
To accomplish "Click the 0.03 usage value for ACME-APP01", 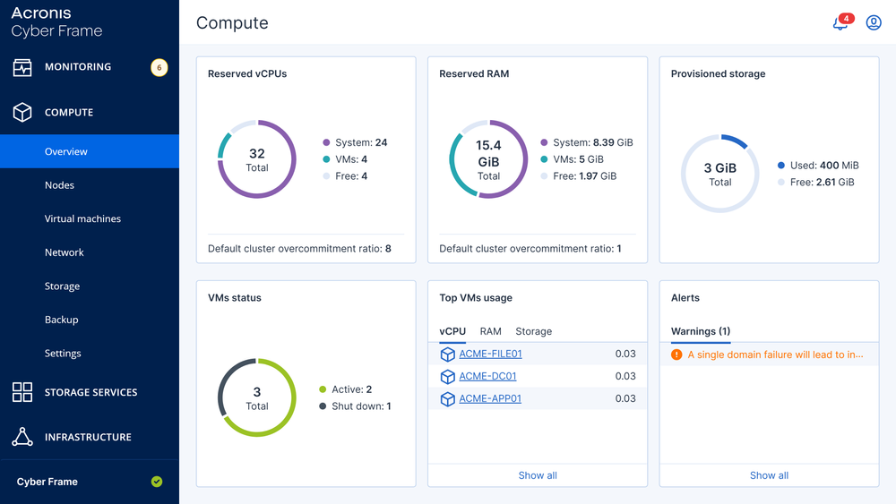I will coord(625,398).
